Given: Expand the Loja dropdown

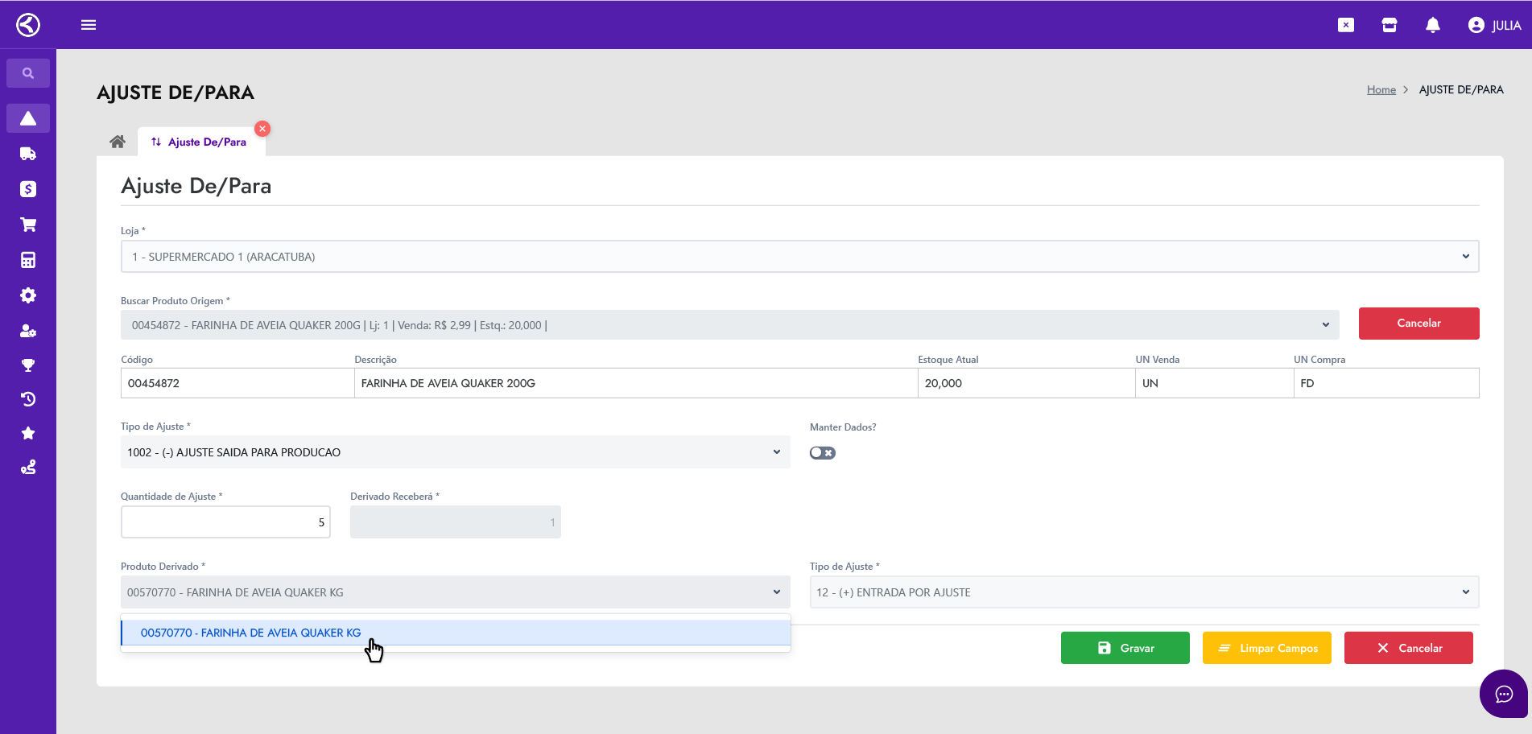Looking at the screenshot, I should coord(799,257).
